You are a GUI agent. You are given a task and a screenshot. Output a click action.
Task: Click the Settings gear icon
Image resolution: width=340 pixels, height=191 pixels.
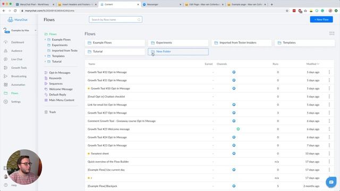pyautogui.click(x=6, y=101)
